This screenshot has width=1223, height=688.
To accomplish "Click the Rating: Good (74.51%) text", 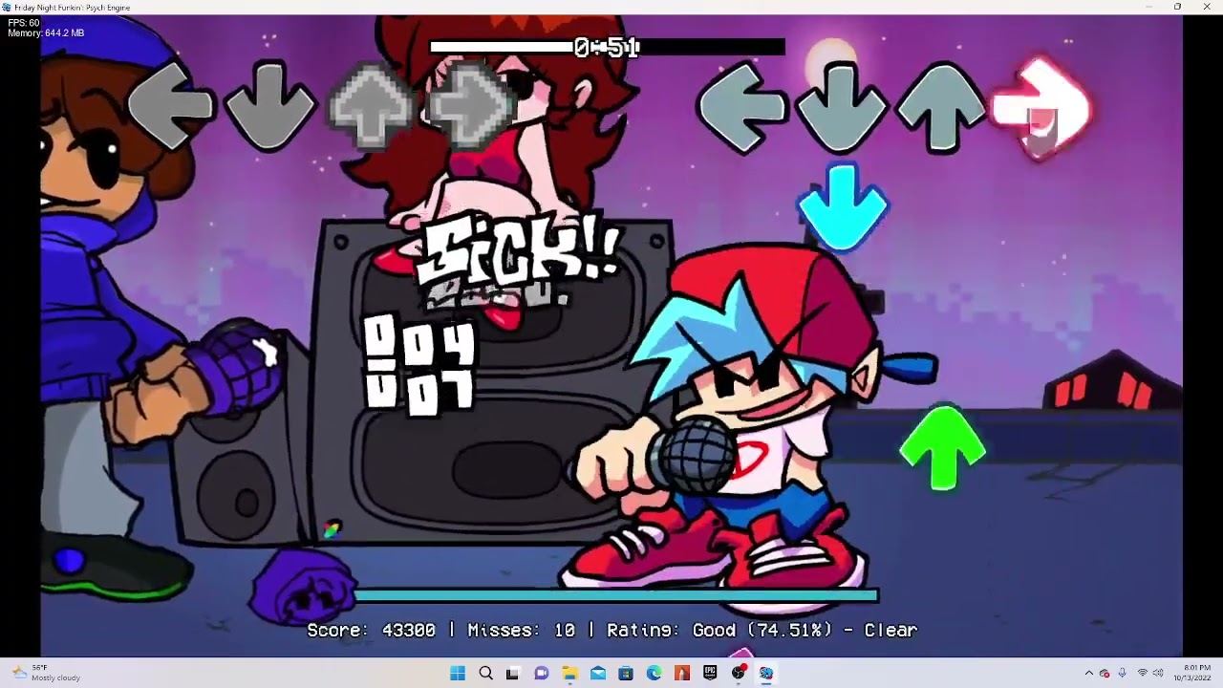I will point(720,631).
